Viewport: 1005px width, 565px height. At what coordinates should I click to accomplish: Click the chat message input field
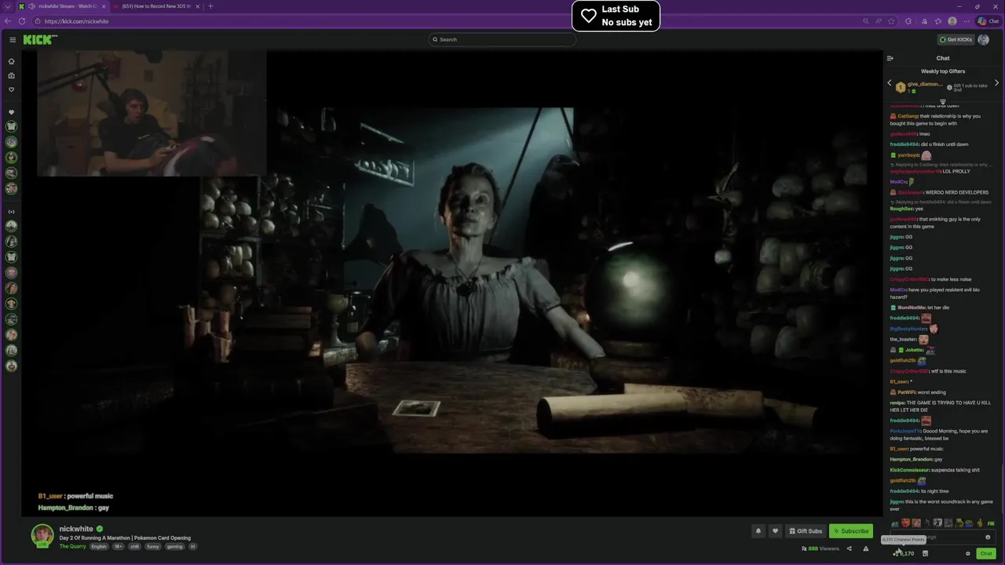942,537
